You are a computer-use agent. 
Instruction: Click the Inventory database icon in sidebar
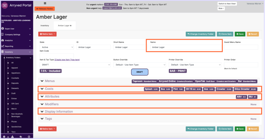tap(3, 52)
